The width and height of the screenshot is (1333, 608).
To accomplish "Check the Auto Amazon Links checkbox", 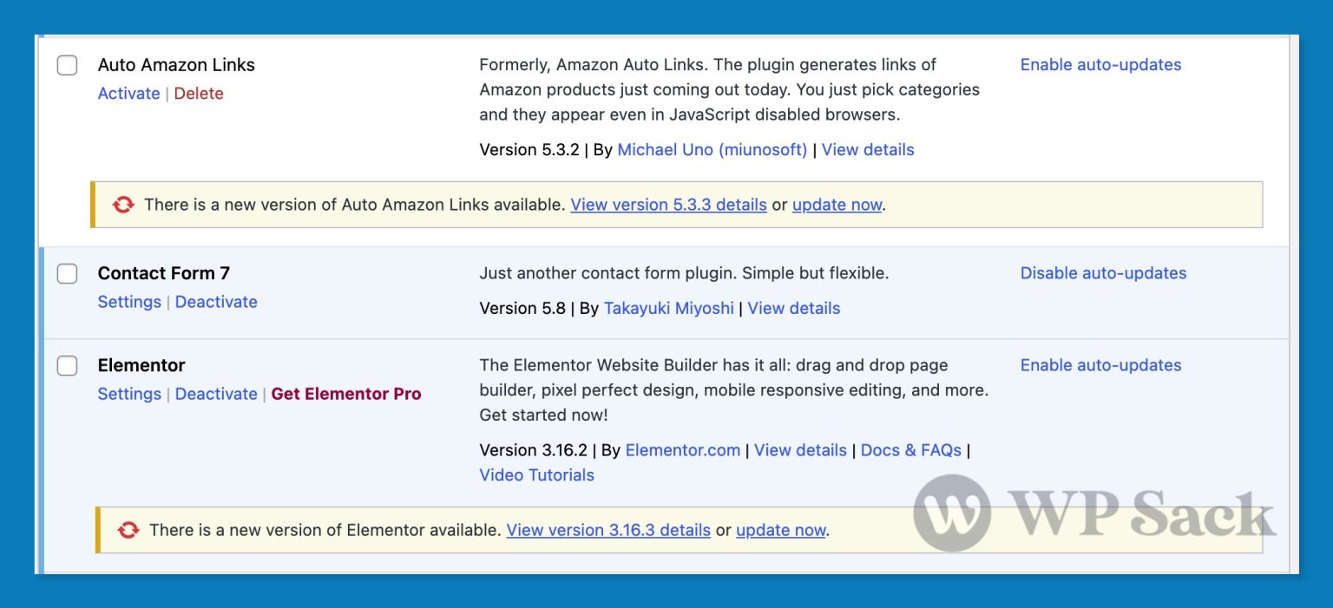I will click(67, 64).
